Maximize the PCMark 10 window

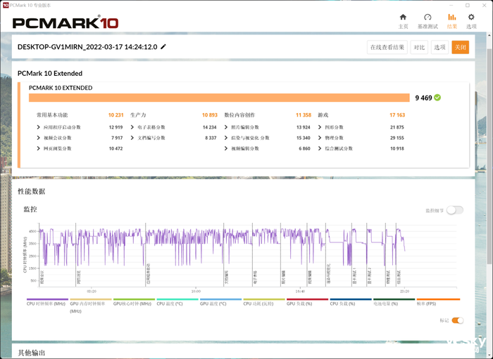(468, 6)
